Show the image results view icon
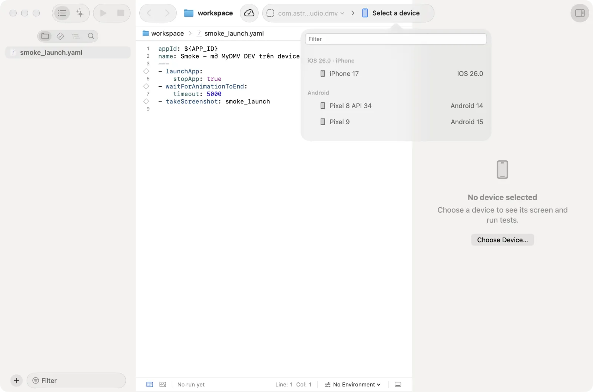The width and height of the screenshot is (593, 392). pyautogui.click(x=163, y=385)
